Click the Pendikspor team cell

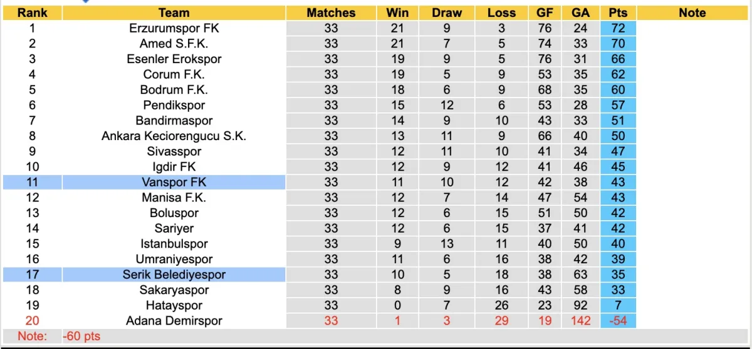[174, 105]
